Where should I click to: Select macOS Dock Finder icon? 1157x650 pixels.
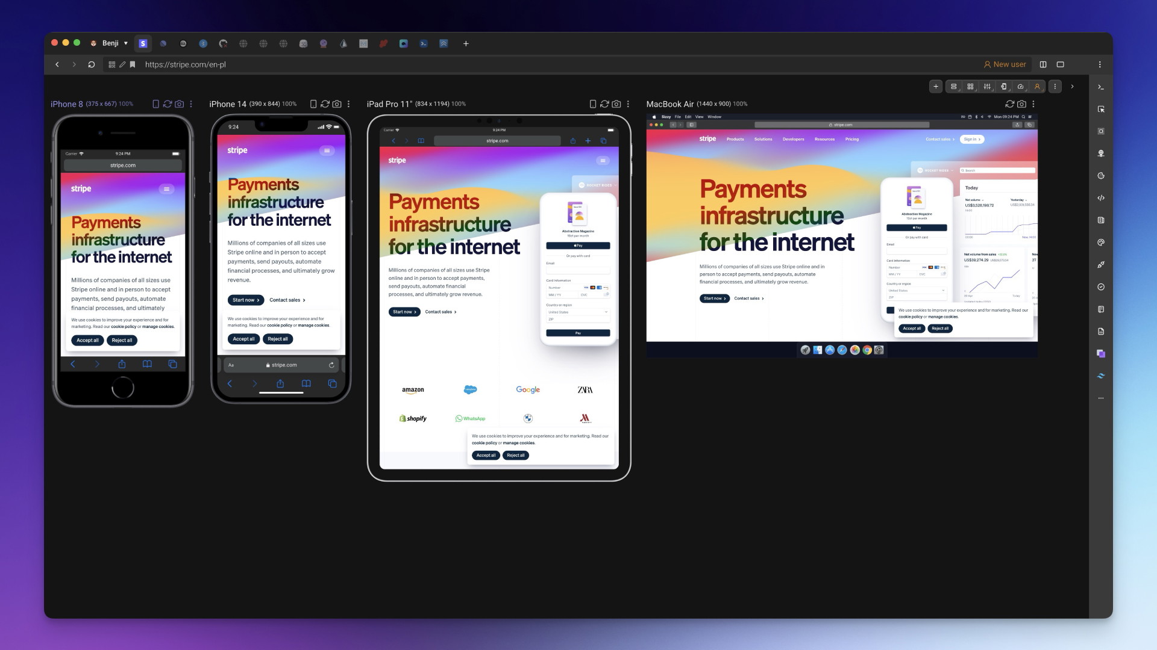pos(818,349)
